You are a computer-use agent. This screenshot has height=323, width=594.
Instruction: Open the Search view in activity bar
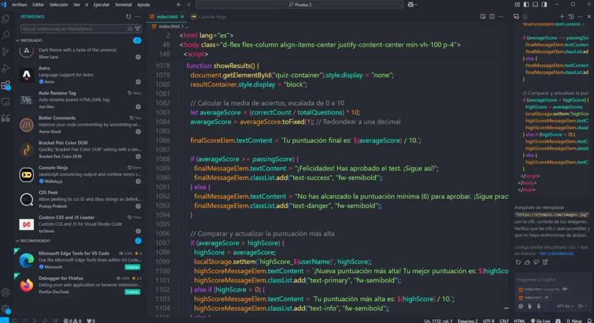(x=6, y=35)
